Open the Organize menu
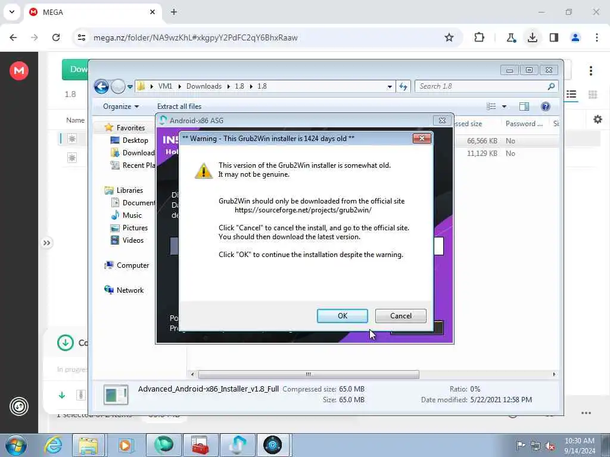The height and width of the screenshot is (457, 610). pos(120,107)
